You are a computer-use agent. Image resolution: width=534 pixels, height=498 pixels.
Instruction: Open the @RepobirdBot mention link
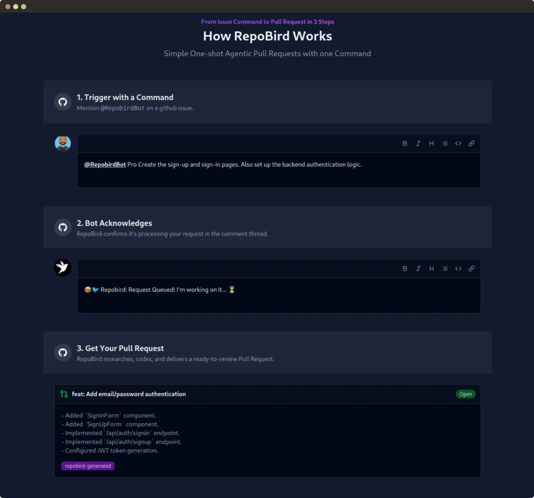click(105, 164)
